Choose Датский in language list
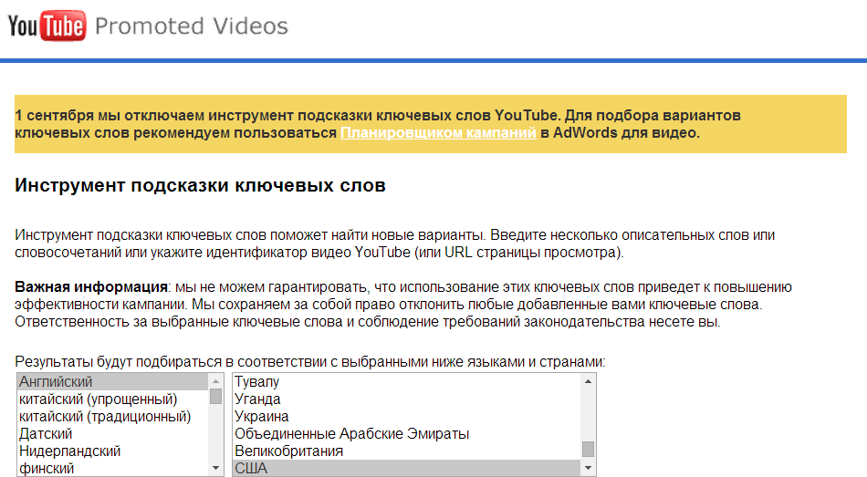The image size is (867, 477). [x=113, y=433]
